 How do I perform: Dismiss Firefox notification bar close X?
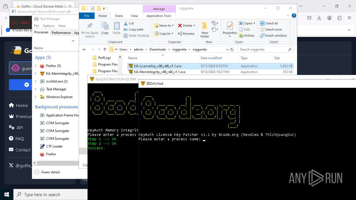click(349, 30)
